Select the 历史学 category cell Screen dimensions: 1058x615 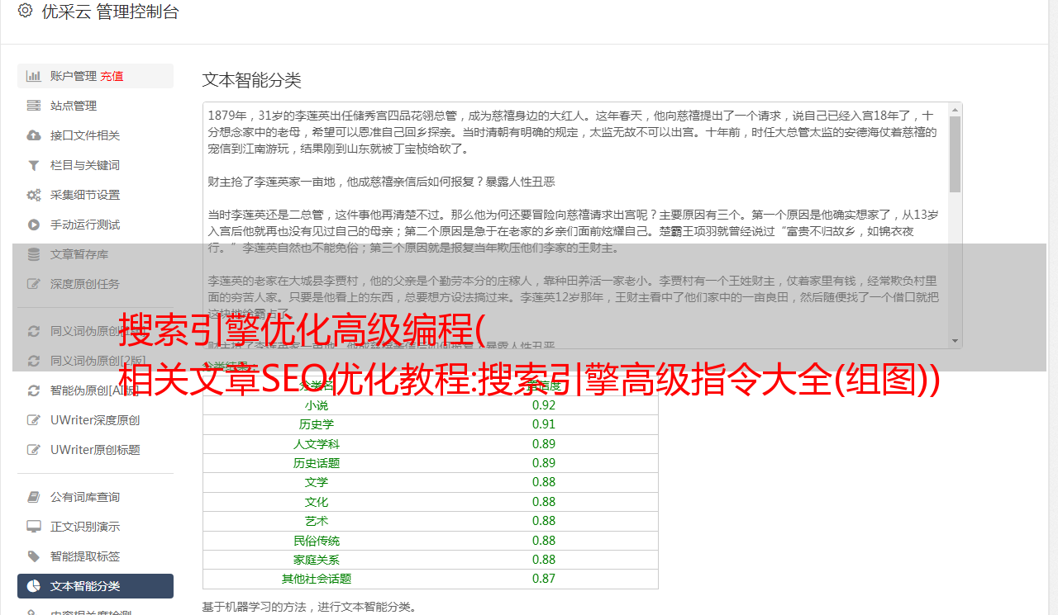(x=317, y=424)
